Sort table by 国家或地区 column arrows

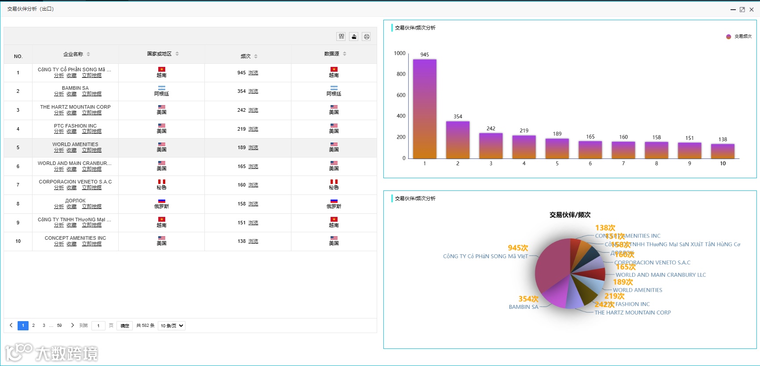pyautogui.click(x=177, y=54)
